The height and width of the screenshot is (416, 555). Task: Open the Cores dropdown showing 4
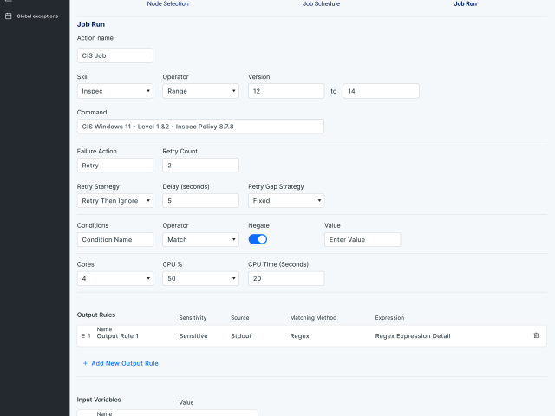(114, 278)
